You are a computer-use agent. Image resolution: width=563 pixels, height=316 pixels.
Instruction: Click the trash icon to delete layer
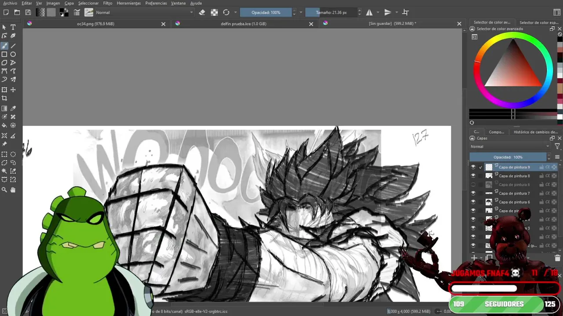pos(557,258)
